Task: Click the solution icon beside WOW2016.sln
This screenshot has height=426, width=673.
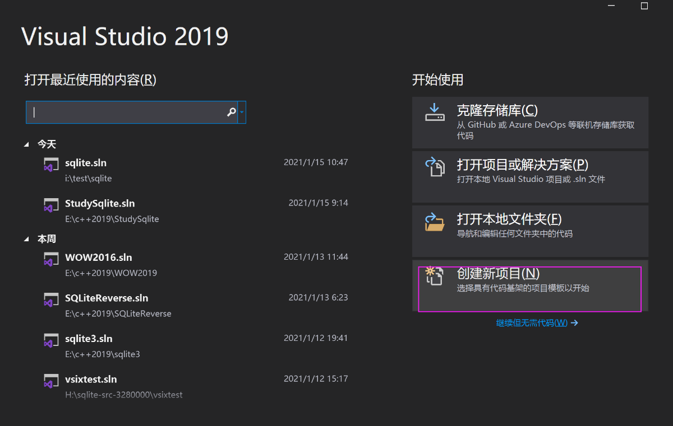Action: click(51, 259)
